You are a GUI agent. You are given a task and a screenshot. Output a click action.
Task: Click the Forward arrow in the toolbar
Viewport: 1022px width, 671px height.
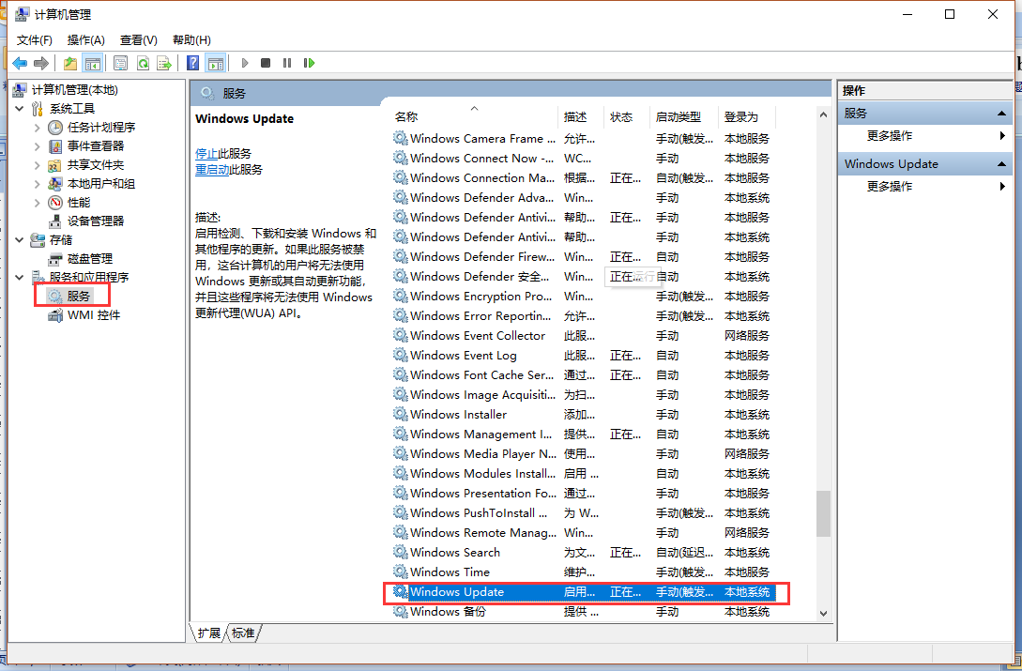41,63
